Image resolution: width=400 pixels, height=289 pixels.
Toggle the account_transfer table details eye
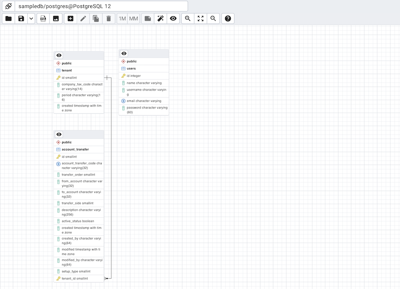coord(59,134)
